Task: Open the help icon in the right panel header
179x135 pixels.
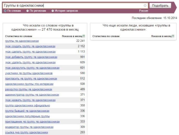Action: point(173,36)
